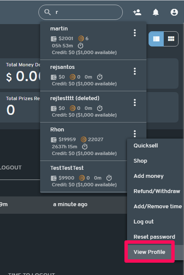Choose Reset password option
Image resolution: width=184 pixels, height=275 pixels.
(154, 237)
